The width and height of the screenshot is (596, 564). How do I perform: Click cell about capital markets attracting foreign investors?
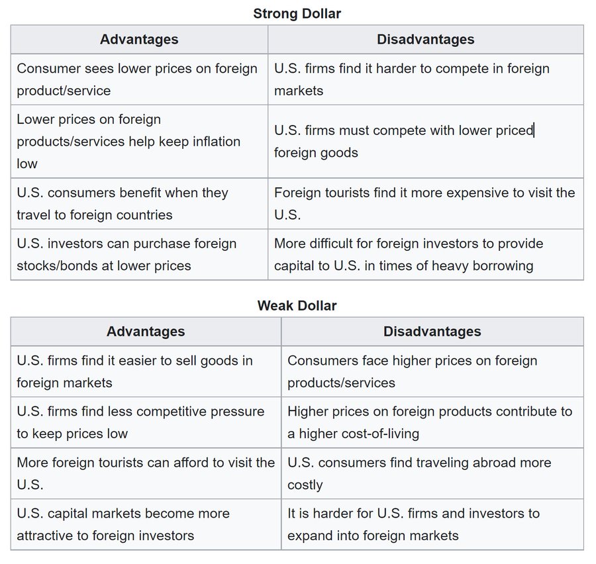pos(123,524)
